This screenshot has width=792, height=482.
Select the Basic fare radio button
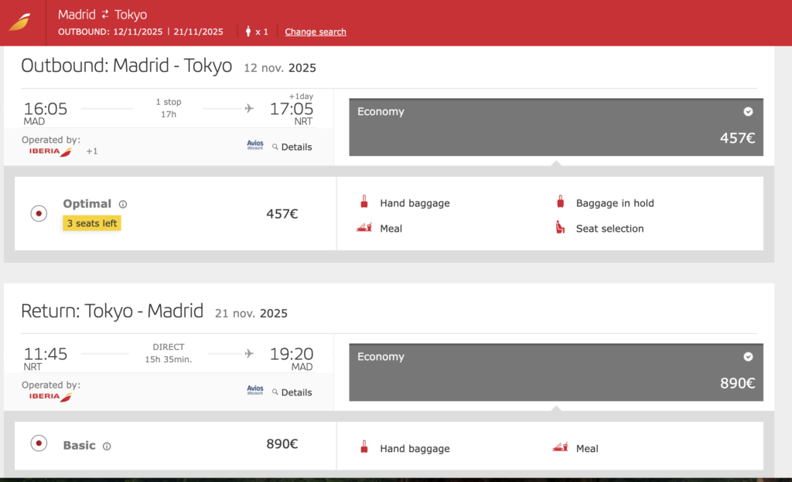39,444
